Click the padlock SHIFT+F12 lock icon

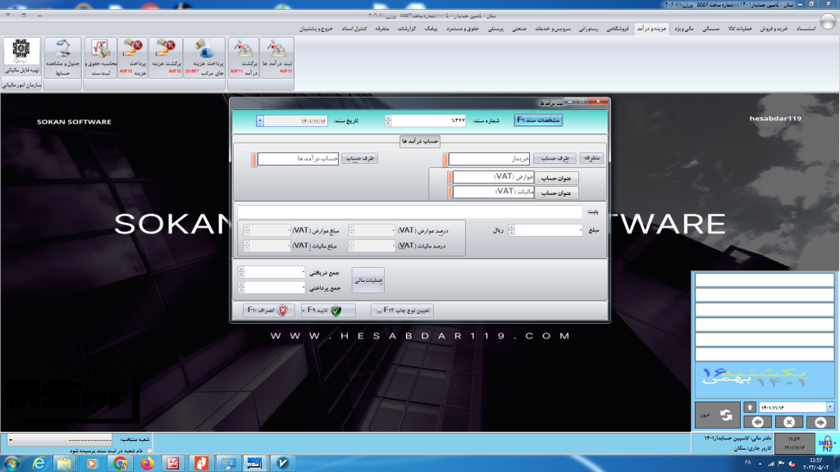coord(827,443)
